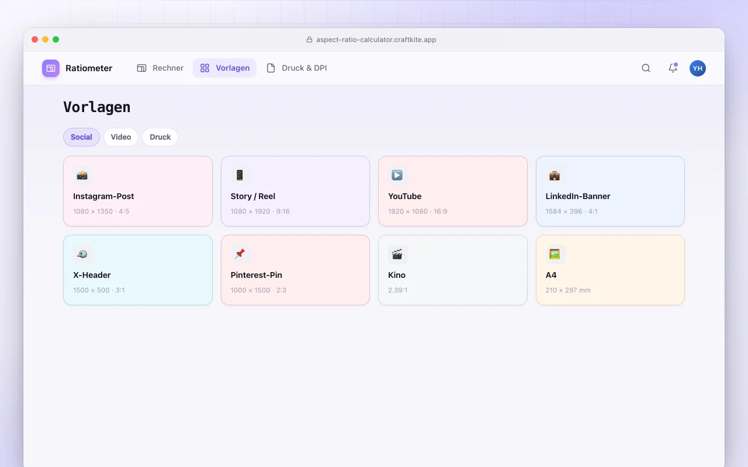Viewport: 748px width, 467px height.
Task: Click the Vorlagen page heading
Action: click(x=97, y=107)
